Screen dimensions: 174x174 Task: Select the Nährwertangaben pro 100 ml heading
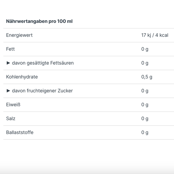(x=39, y=21)
